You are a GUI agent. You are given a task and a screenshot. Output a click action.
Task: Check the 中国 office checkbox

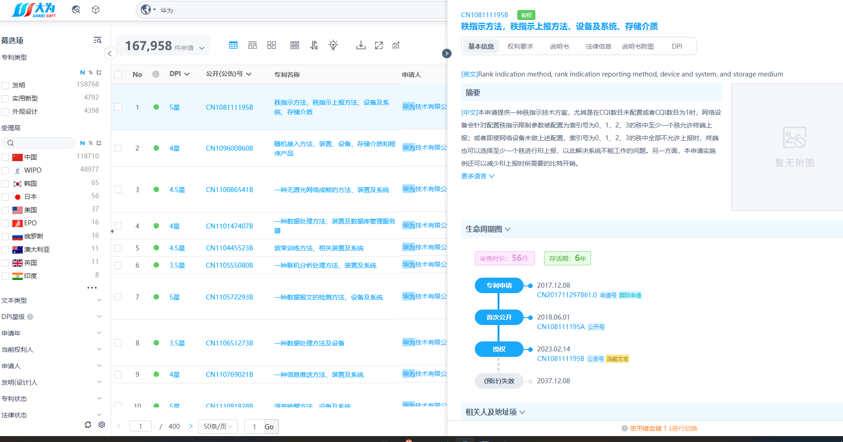click(5, 157)
